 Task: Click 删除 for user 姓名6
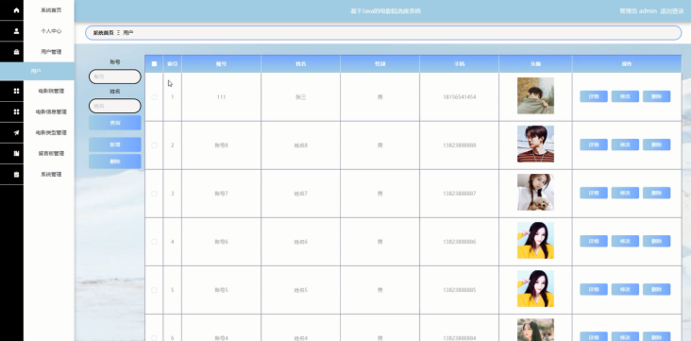click(657, 241)
